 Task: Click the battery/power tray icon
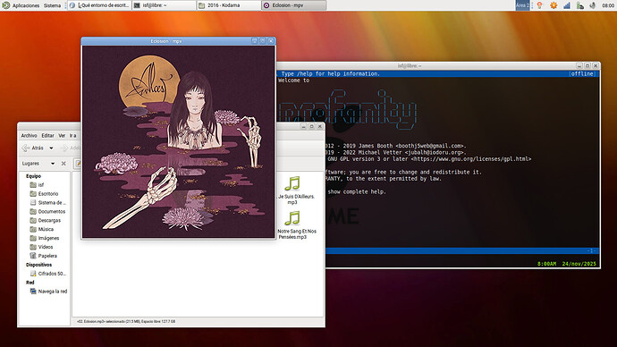click(x=579, y=5)
